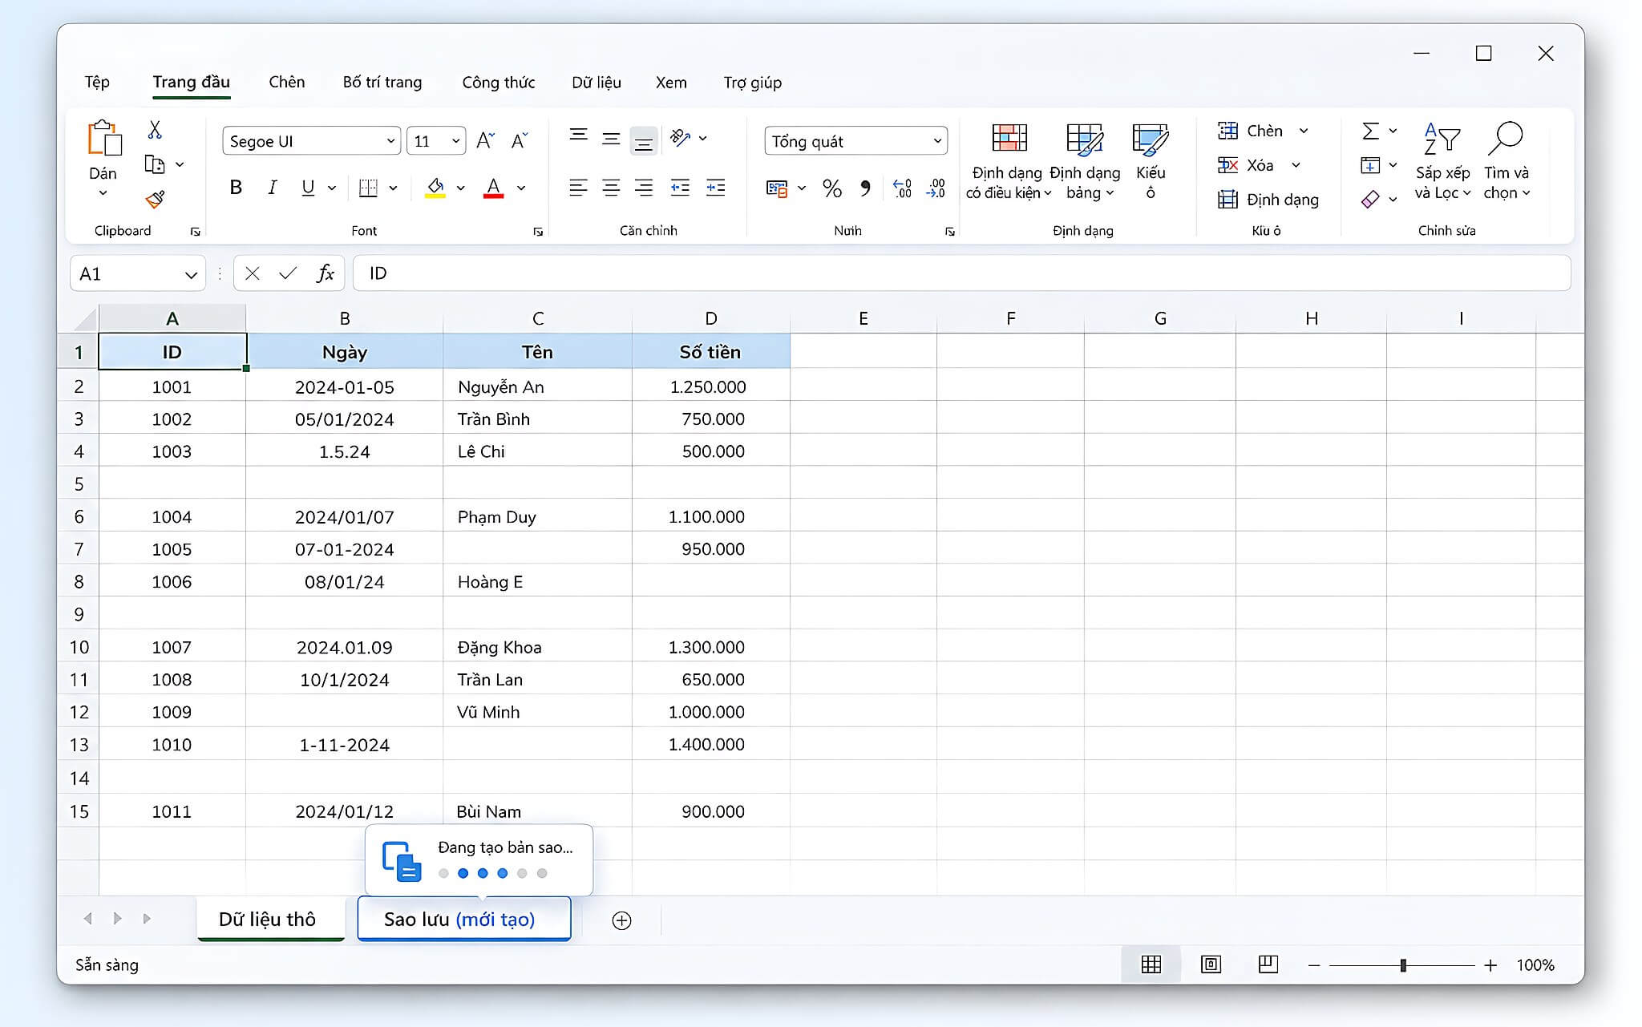This screenshot has height=1027, width=1642.
Task: Toggle bottom align for cells
Action: [x=644, y=142]
